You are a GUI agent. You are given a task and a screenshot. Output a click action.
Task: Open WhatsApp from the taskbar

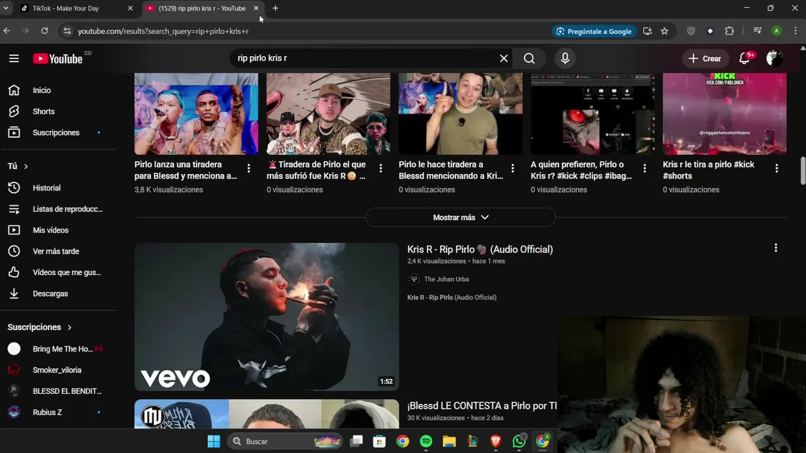(x=519, y=441)
